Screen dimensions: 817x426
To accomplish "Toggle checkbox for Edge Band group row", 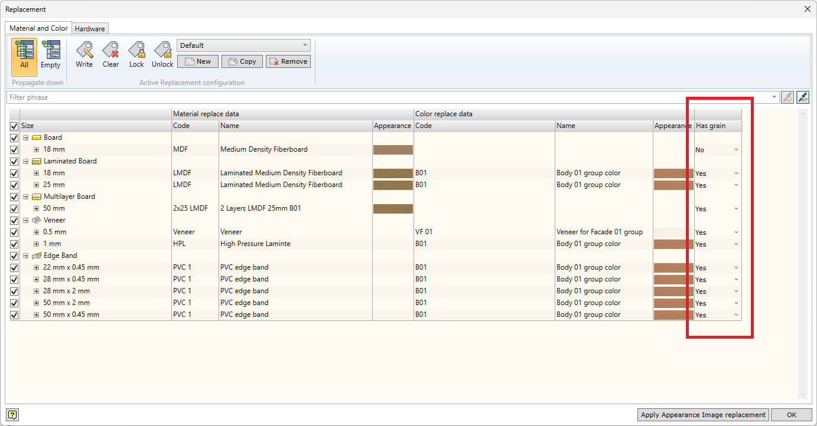I will pos(14,255).
